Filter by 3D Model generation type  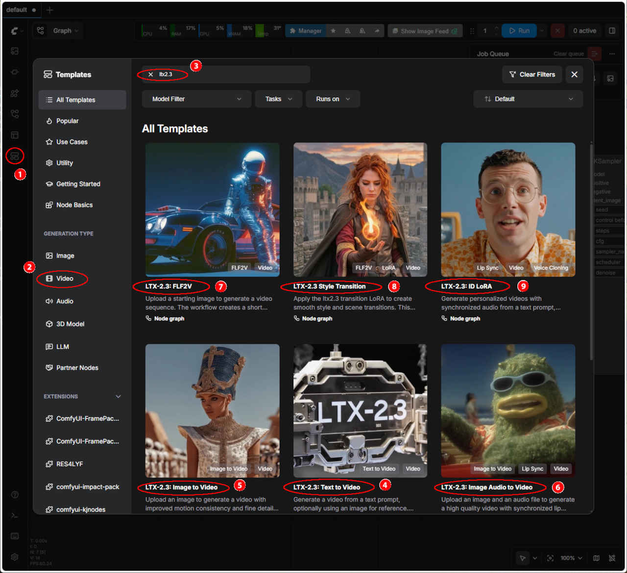[82, 324]
